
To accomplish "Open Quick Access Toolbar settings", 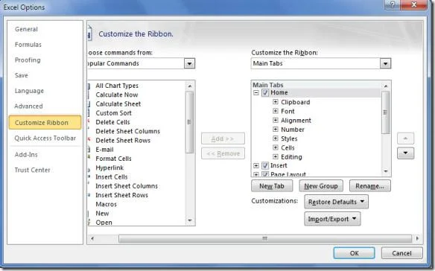I will 45,138.
